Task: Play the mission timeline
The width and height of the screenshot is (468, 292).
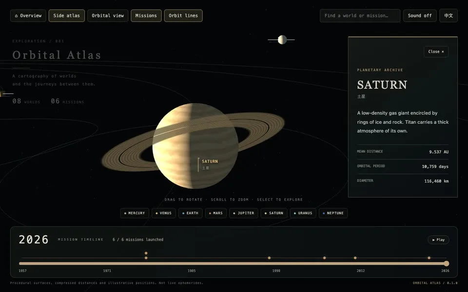Action: [438, 240]
